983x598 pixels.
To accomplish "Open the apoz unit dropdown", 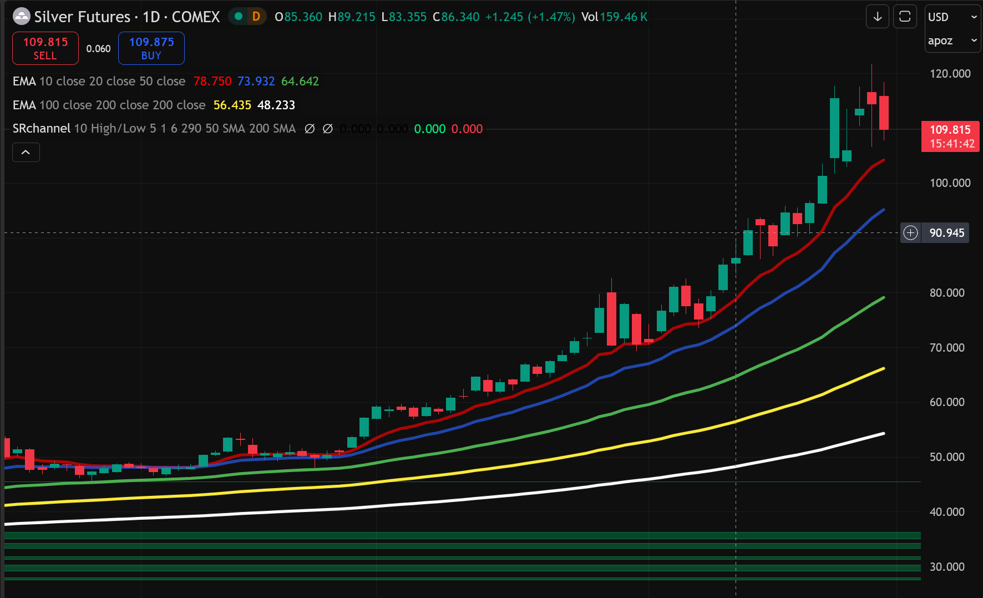I will (x=952, y=40).
